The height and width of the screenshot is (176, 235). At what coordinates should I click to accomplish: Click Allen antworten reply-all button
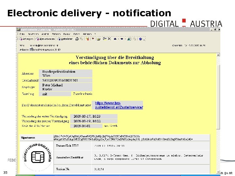tap(45, 39)
